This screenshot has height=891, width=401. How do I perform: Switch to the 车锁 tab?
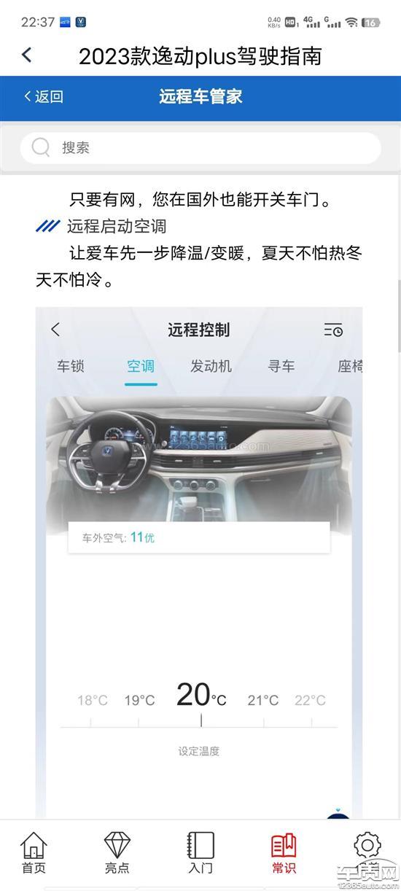tap(71, 366)
